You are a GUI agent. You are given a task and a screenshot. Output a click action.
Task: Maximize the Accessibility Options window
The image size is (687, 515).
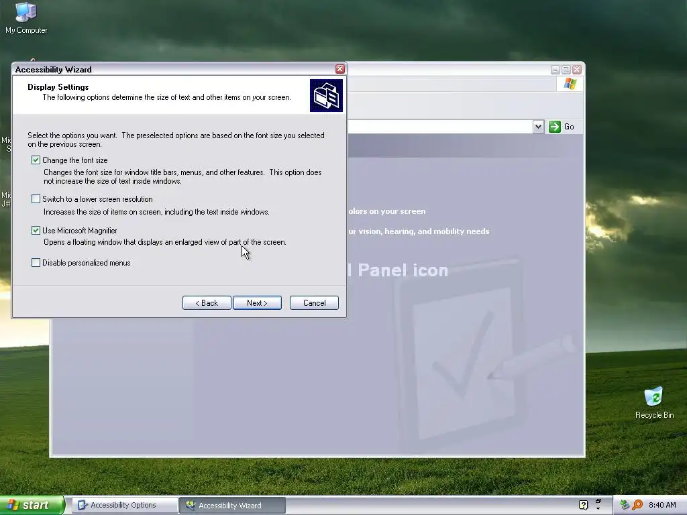566,70
